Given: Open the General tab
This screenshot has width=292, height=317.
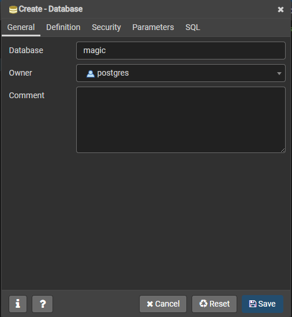Looking at the screenshot, I should pos(21,27).
